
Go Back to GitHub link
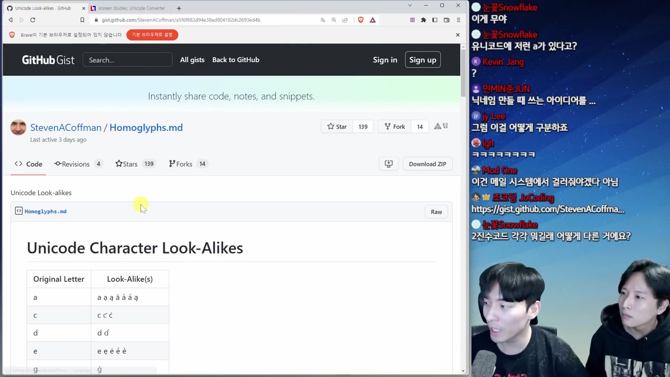click(236, 60)
